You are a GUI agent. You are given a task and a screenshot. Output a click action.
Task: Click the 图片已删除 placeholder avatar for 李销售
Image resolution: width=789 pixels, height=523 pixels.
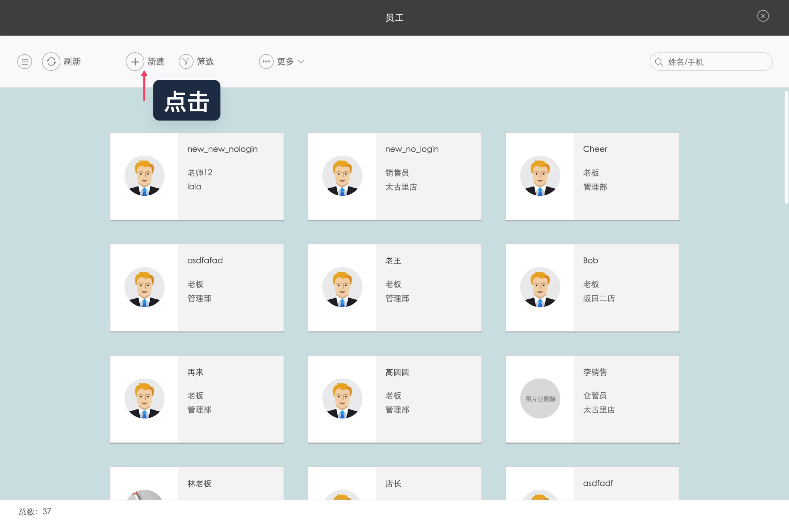point(540,399)
